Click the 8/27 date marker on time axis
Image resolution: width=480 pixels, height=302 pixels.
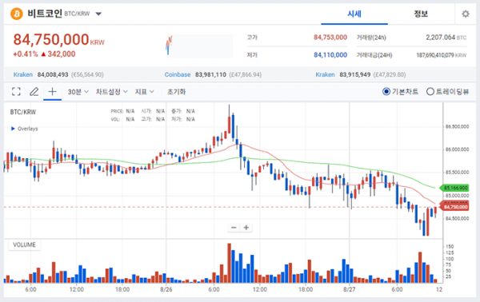[x=350, y=289]
